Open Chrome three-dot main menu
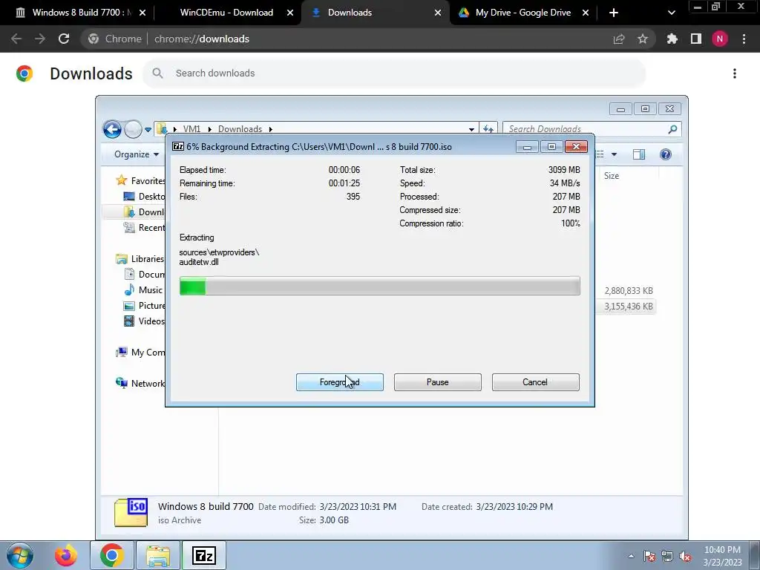This screenshot has height=570, width=760. coord(744,39)
